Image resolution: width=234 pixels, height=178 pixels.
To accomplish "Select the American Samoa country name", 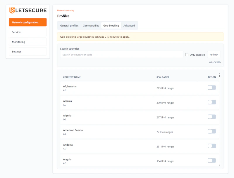I will 73,130.
